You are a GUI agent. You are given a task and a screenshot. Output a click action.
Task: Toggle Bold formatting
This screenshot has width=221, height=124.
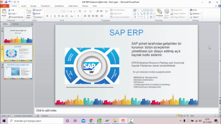tap(47, 16)
